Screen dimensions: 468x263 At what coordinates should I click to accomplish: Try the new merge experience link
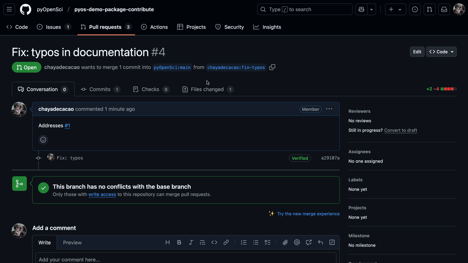click(x=308, y=214)
